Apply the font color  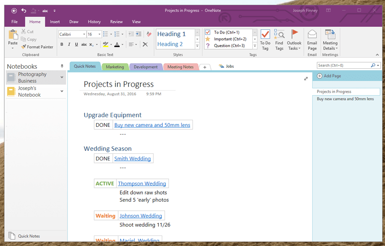[117, 44]
